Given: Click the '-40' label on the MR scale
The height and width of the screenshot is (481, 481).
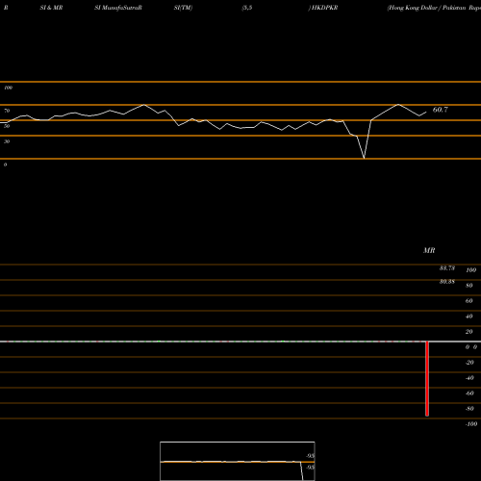Looking at the screenshot, I should coord(469,378).
